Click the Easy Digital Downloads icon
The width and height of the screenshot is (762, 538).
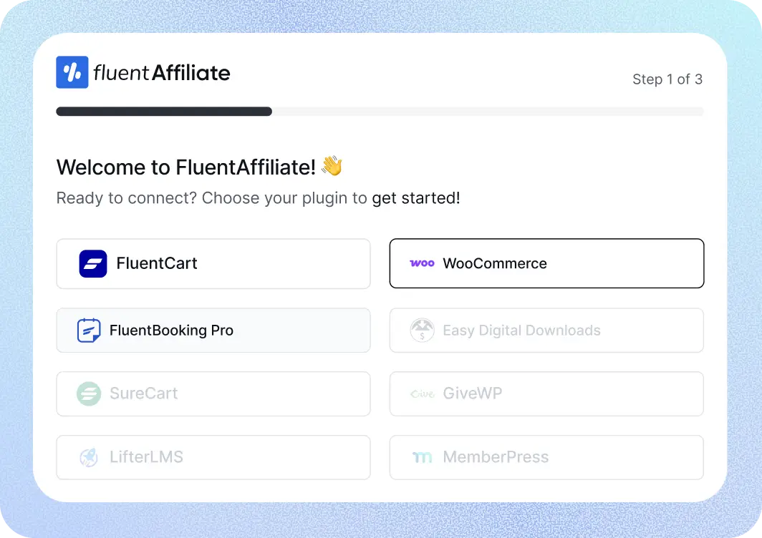coord(422,331)
